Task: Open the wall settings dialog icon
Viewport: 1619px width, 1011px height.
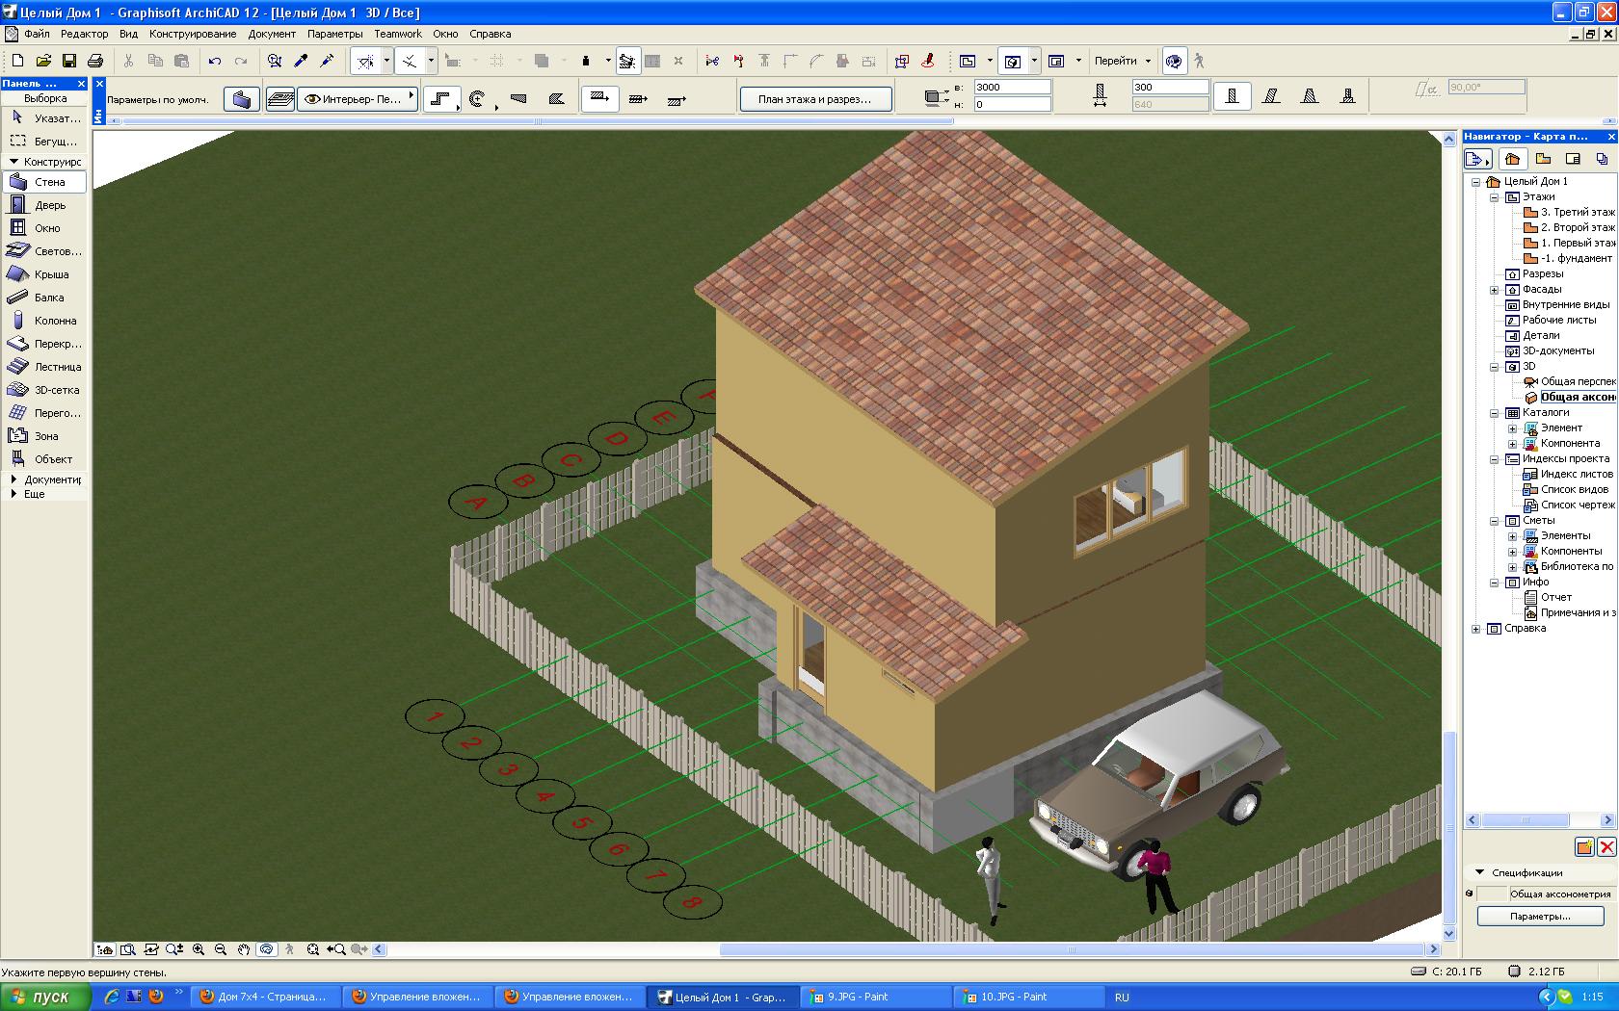Action: (242, 99)
